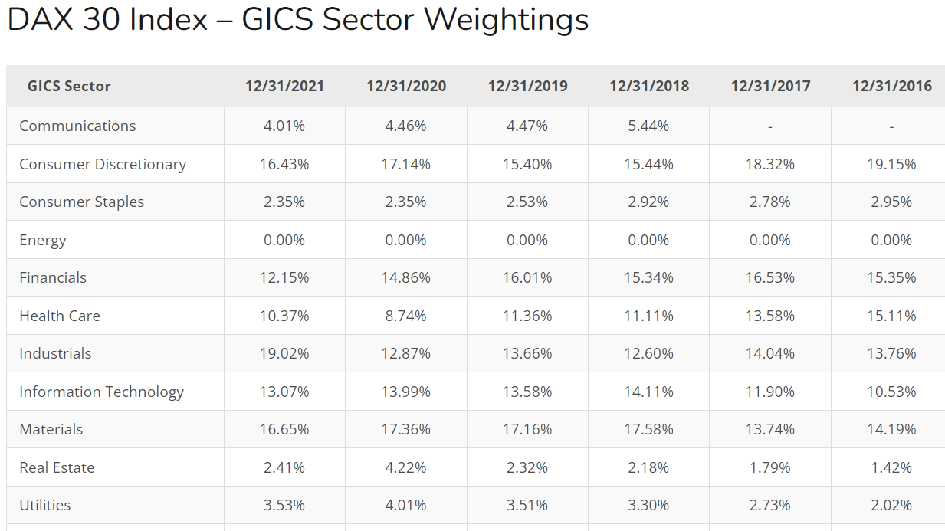Click the Real Estate sector label

pyautogui.click(x=57, y=467)
